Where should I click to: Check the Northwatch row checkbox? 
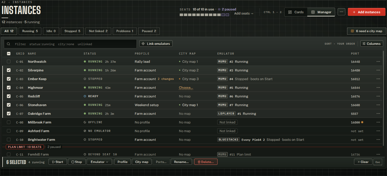click(9, 61)
